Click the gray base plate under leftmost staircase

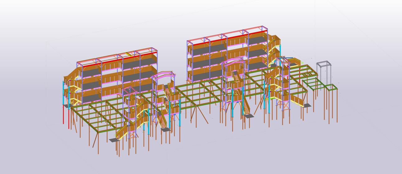113,140
